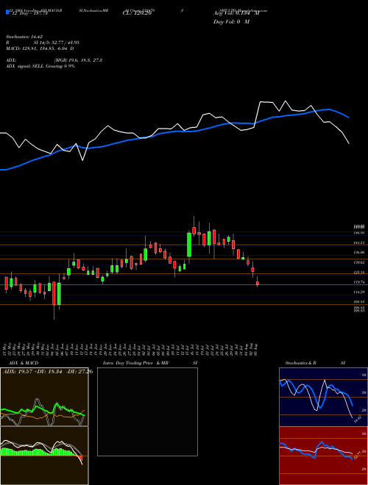This screenshot has width=368, height=485.
Task: Click the blue Stochastics chart panel
Action: [x=323, y=397]
